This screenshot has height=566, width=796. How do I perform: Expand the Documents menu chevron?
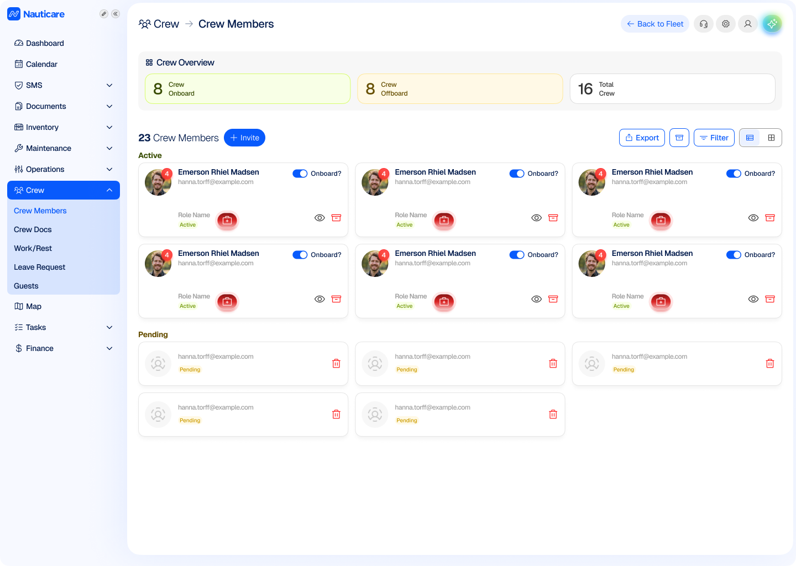click(109, 106)
